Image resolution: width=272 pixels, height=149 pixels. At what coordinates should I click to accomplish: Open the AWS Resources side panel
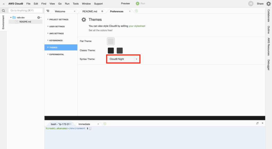(x=269, y=46)
